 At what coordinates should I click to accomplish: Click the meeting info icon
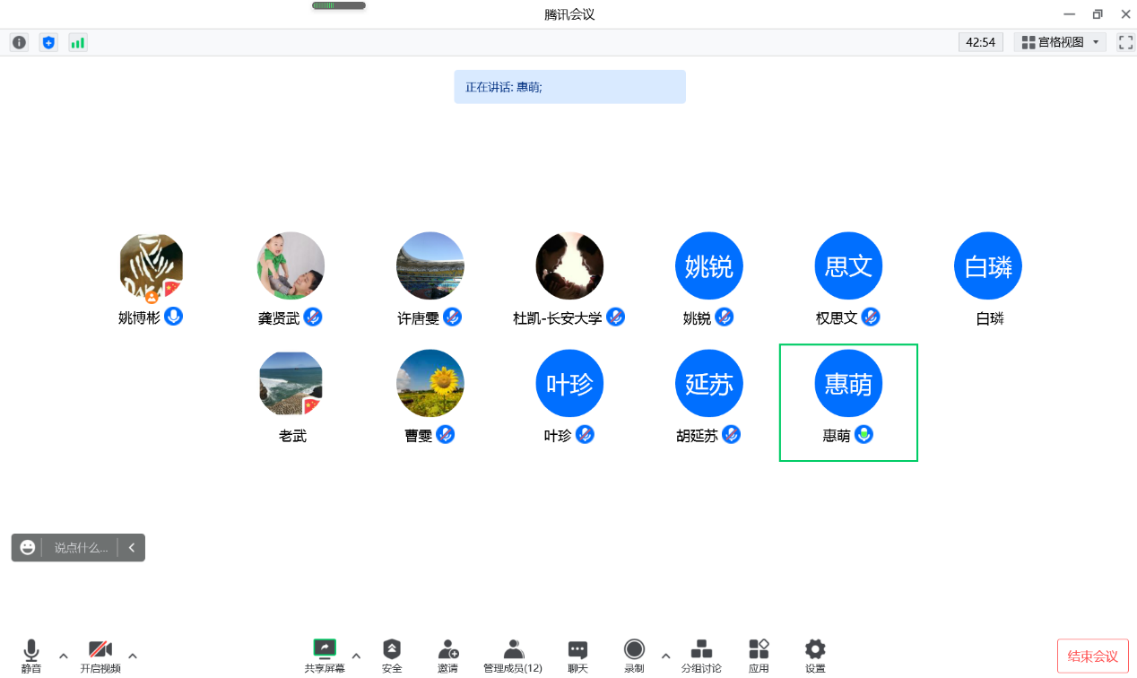tap(19, 42)
